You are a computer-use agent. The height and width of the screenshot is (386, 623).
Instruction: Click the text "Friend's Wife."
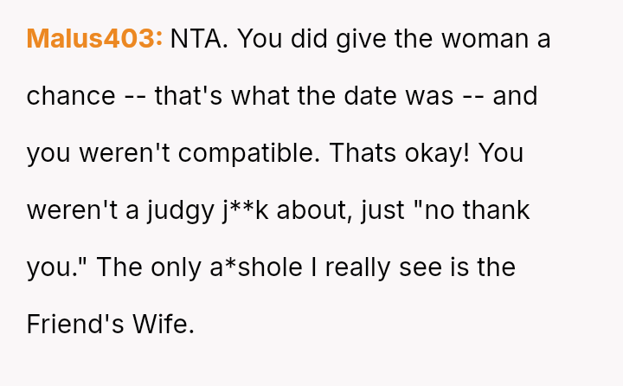[111, 325]
